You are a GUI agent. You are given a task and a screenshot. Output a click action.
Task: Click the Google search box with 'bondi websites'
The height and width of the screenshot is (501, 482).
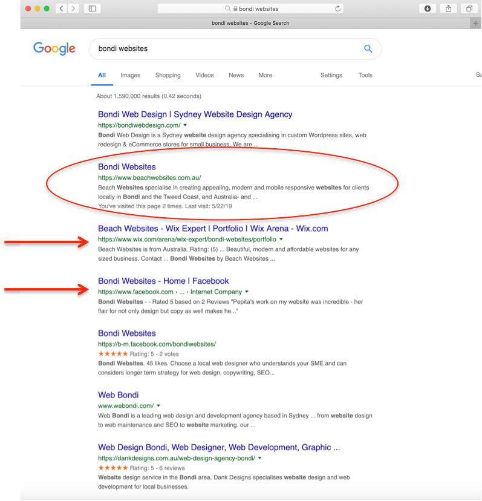tap(235, 48)
